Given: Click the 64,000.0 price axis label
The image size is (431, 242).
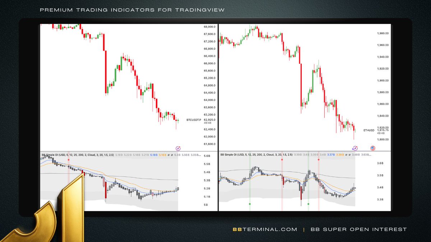Looking at the screenshot, I should pyautogui.click(x=209, y=100).
